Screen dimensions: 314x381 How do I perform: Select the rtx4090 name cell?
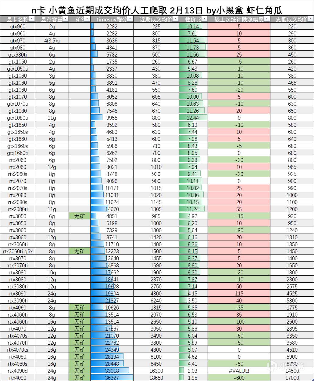point(17,378)
